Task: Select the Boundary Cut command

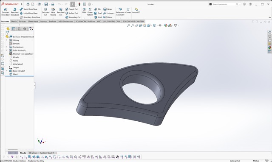Action: tap(73, 17)
